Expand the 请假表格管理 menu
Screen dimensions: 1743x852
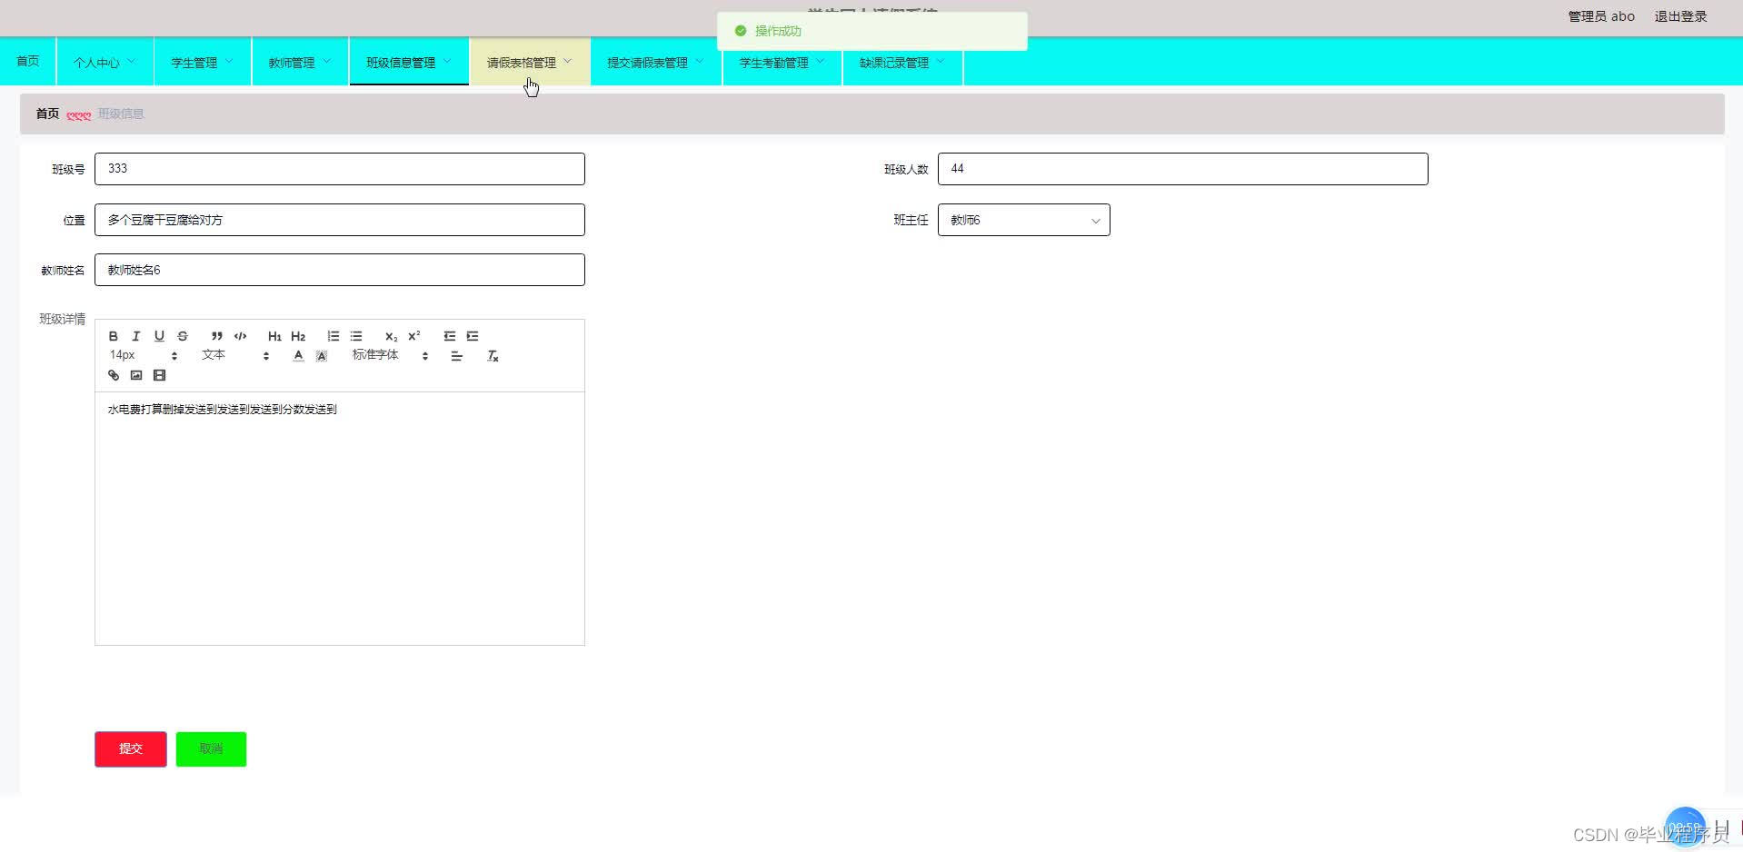tap(530, 62)
